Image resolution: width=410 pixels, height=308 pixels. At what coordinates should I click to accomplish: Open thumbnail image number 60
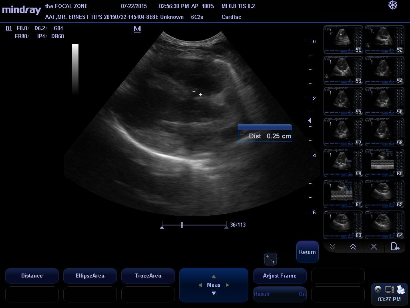[x=384, y=163]
